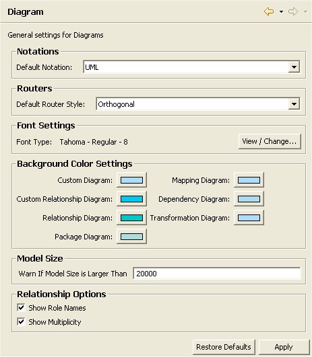Click the 'Diagram' page title
Viewport: 312px width, 357px height.
(x=26, y=12)
